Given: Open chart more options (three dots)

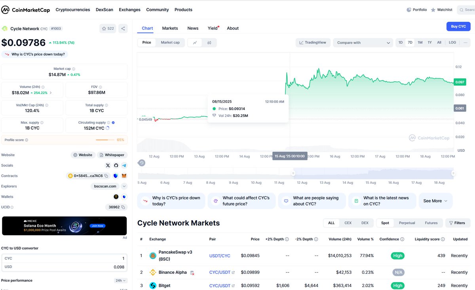Looking at the screenshot, I should point(465,42).
